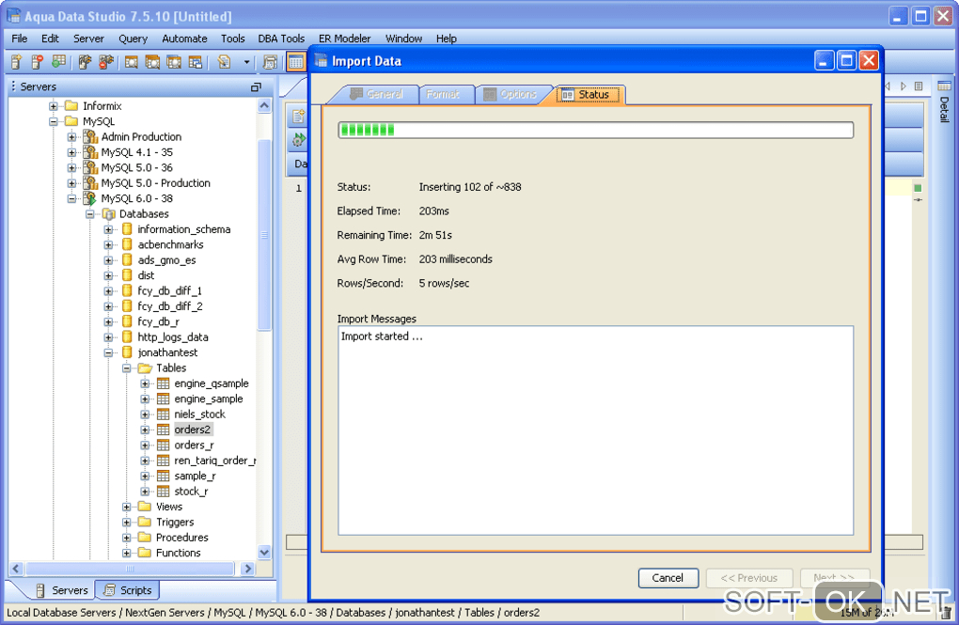
Task: Click the Servers tree vertical scrollbar
Action: tap(264, 236)
